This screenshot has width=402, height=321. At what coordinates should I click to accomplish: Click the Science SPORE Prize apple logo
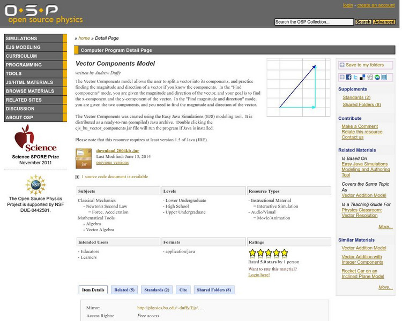(35, 139)
